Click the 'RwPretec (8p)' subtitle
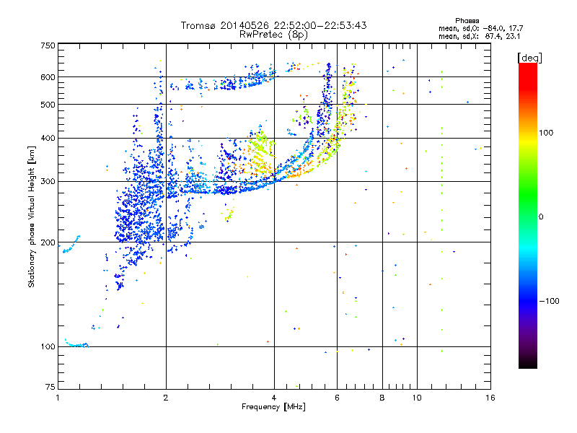 [x=273, y=35]
